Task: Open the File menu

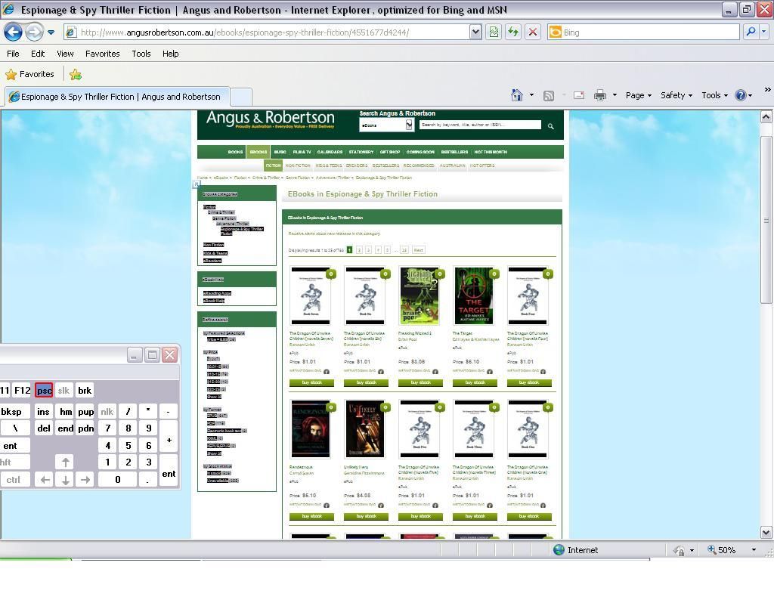Action: [x=14, y=54]
